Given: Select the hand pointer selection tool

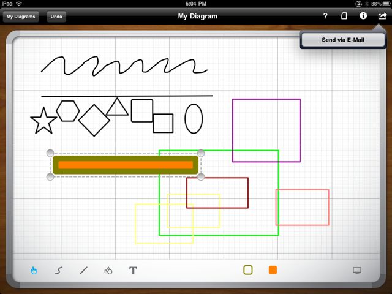Looking at the screenshot, I should click(34, 270).
